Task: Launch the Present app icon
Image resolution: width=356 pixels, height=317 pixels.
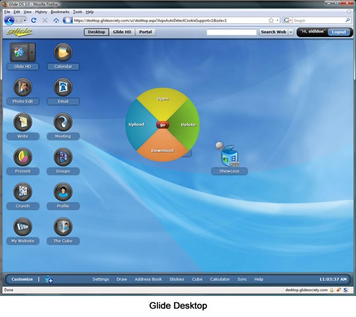Action: [22, 157]
